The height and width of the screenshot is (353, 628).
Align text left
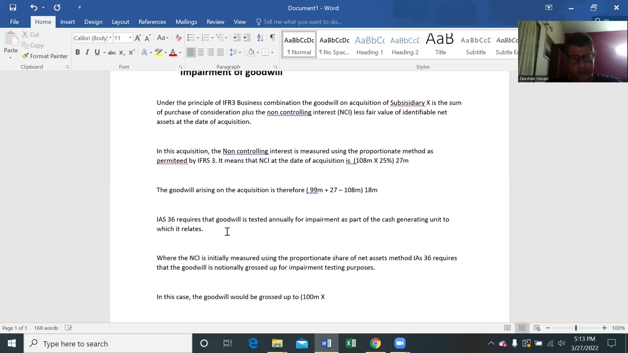click(x=191, y=52)
